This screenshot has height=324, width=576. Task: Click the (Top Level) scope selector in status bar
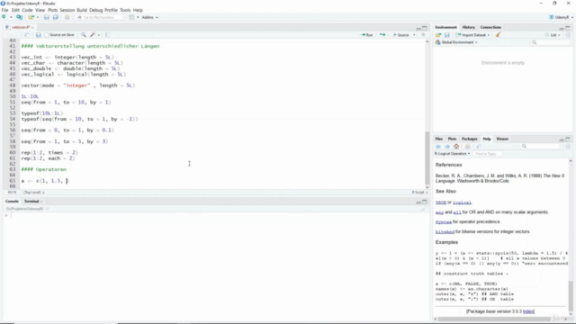(x=33, y=192)
